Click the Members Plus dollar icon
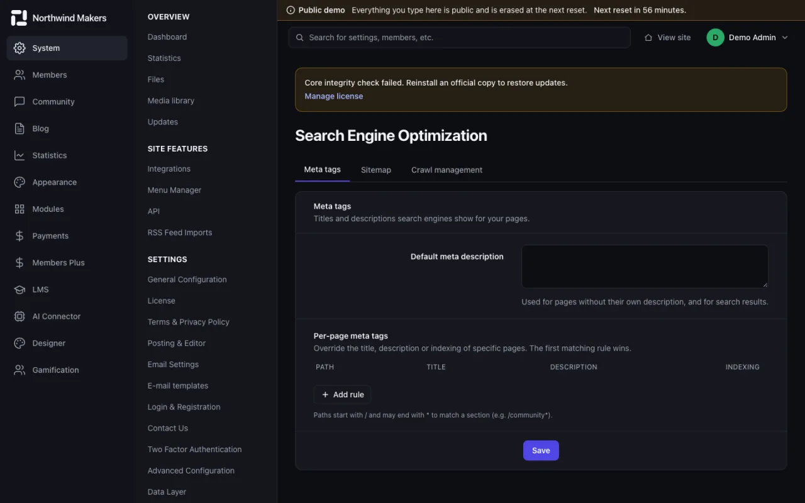This screenshot has height=503, width=805. tap(19, 263)
